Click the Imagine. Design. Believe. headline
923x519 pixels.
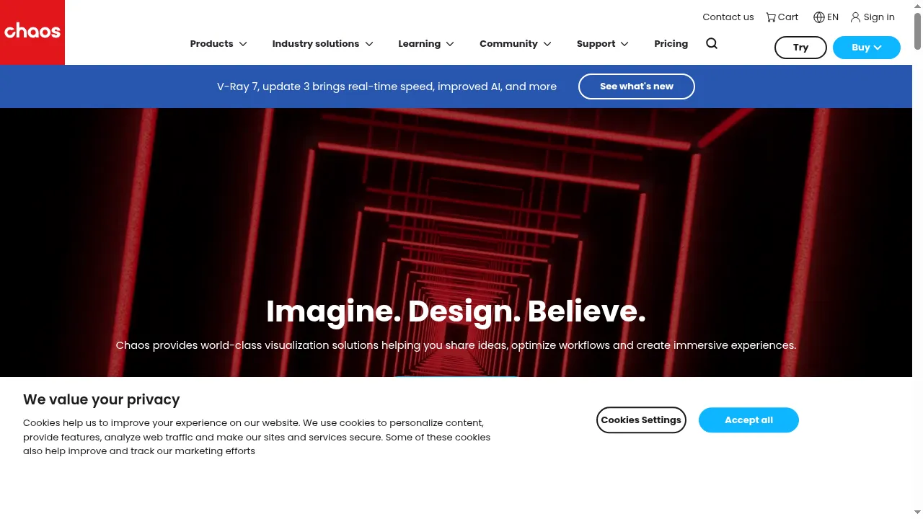click(x=456, y=311)
